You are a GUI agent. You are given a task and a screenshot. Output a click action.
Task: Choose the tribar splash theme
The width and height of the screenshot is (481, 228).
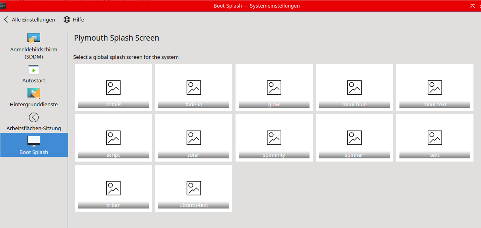113,188
